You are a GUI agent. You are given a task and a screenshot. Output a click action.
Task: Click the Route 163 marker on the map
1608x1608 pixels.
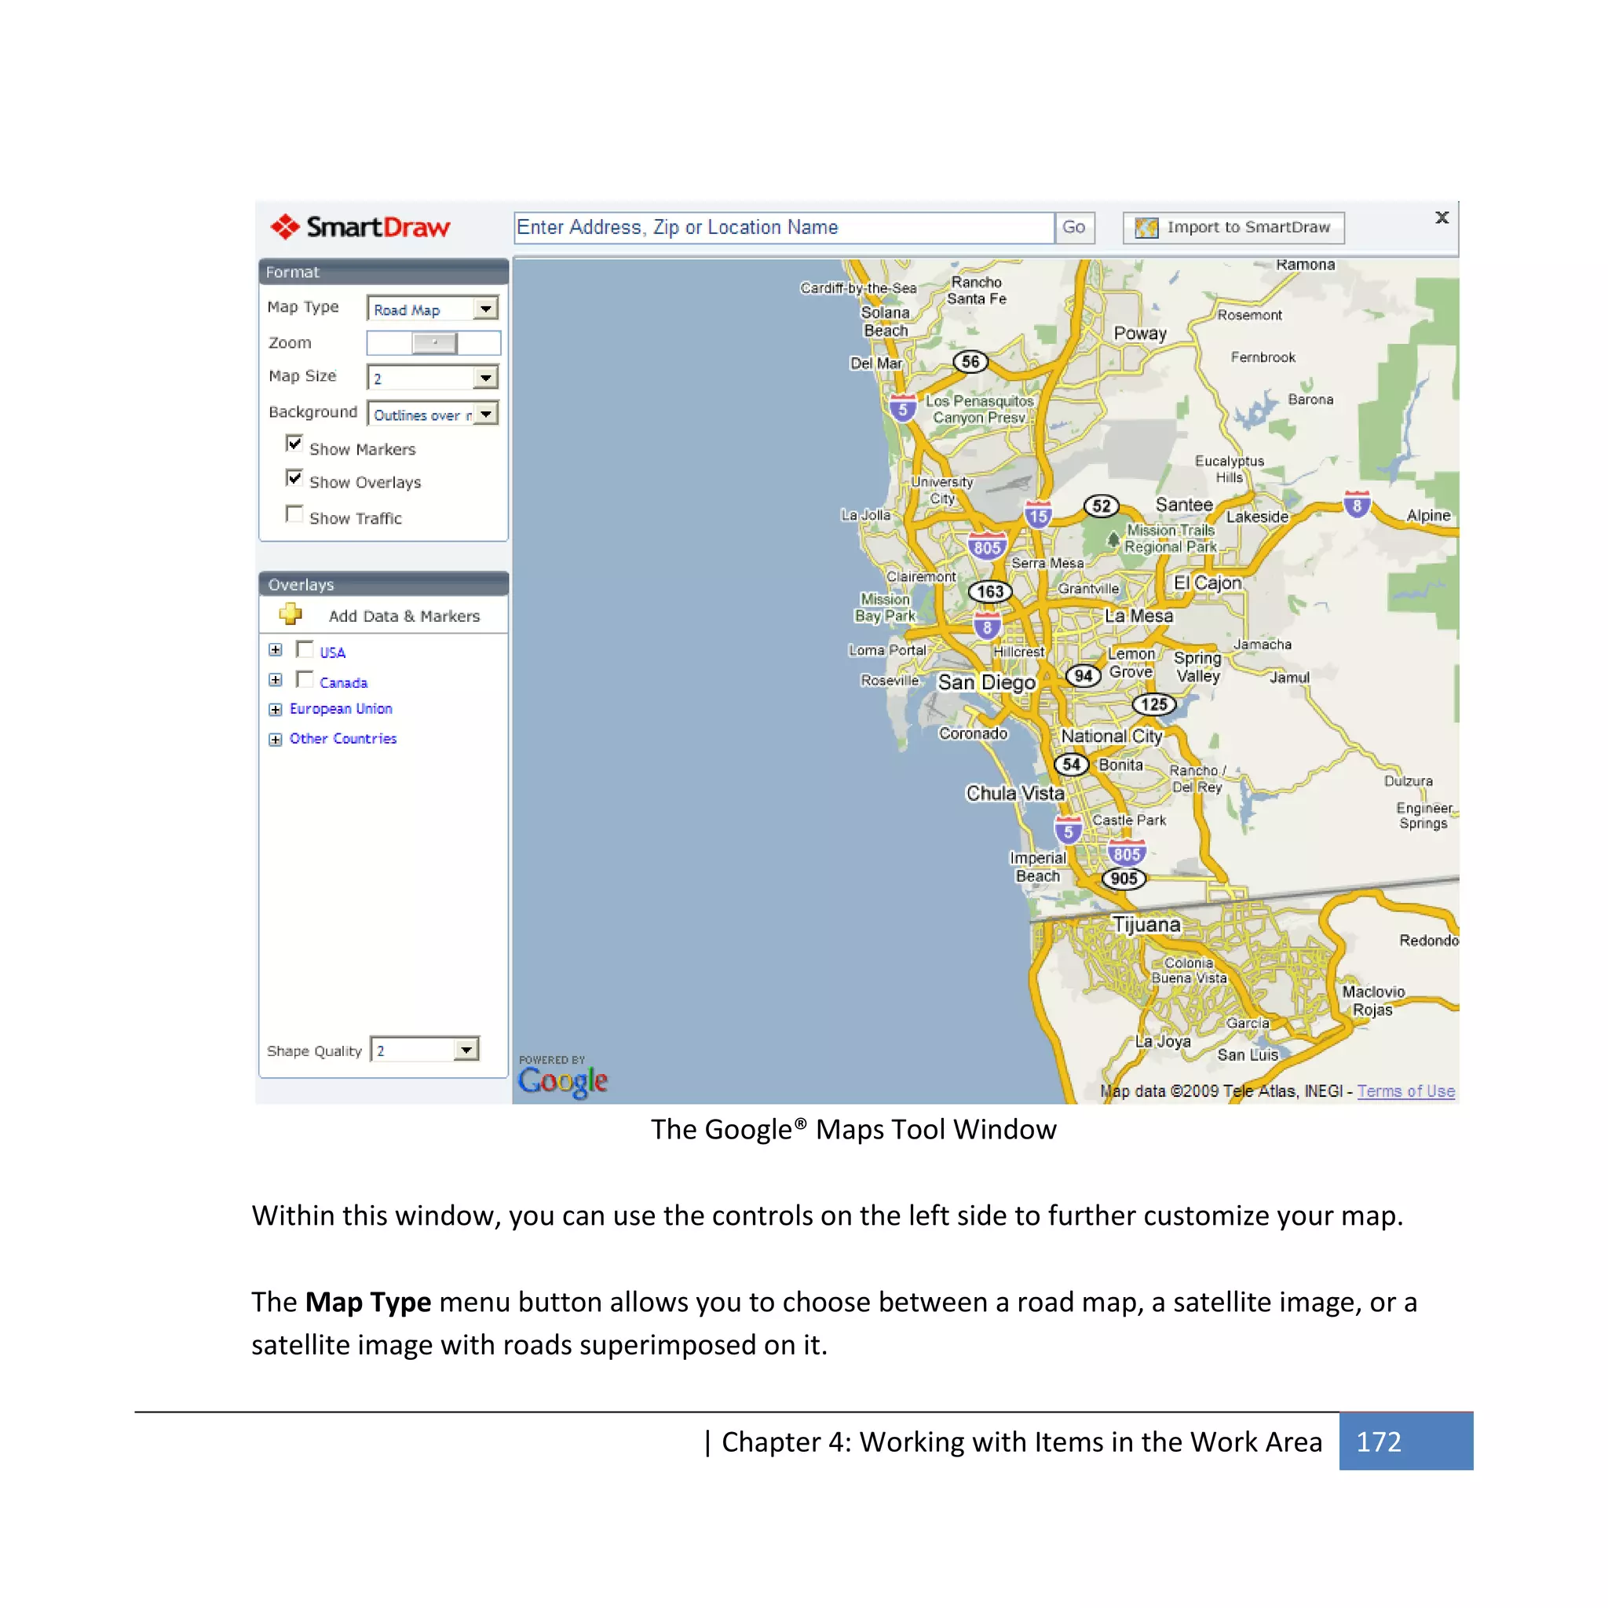[989, 591]
